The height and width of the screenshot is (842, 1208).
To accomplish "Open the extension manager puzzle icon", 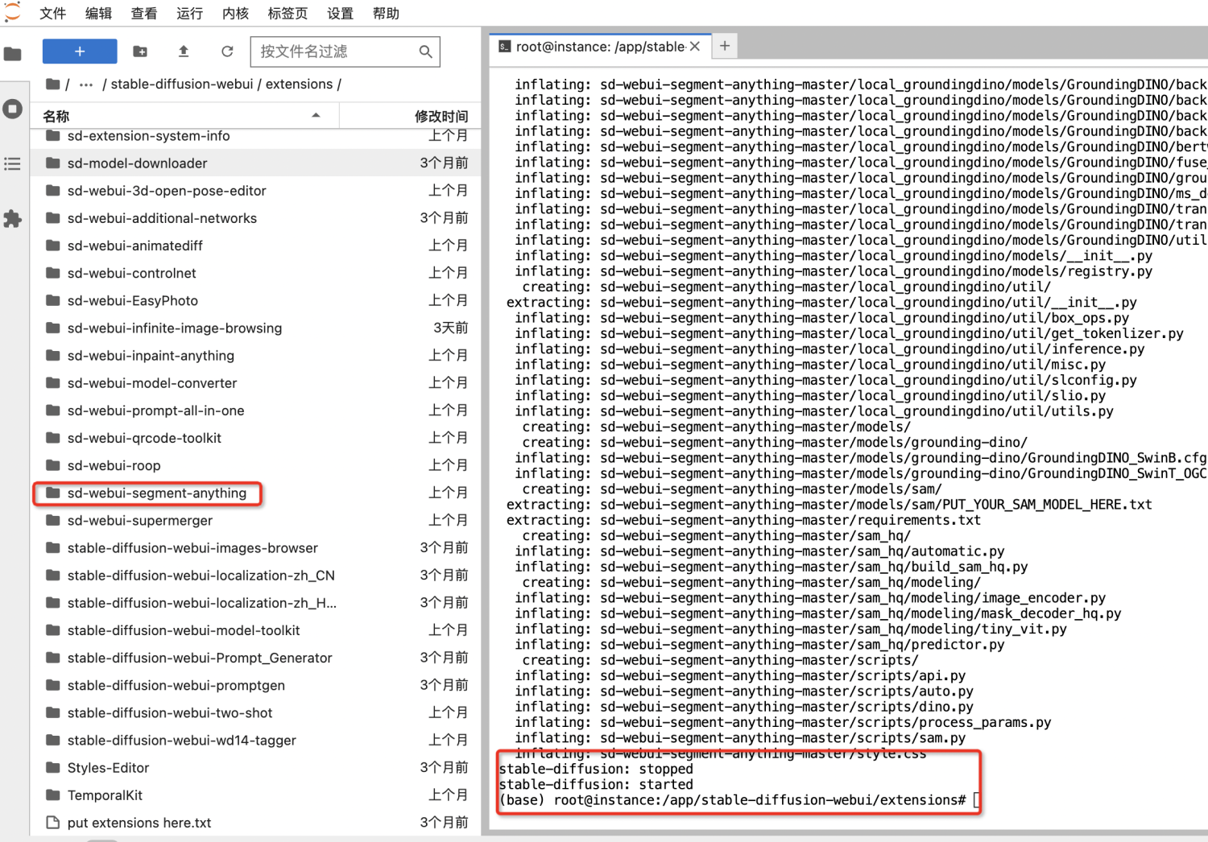I will [x=12, y=219].
